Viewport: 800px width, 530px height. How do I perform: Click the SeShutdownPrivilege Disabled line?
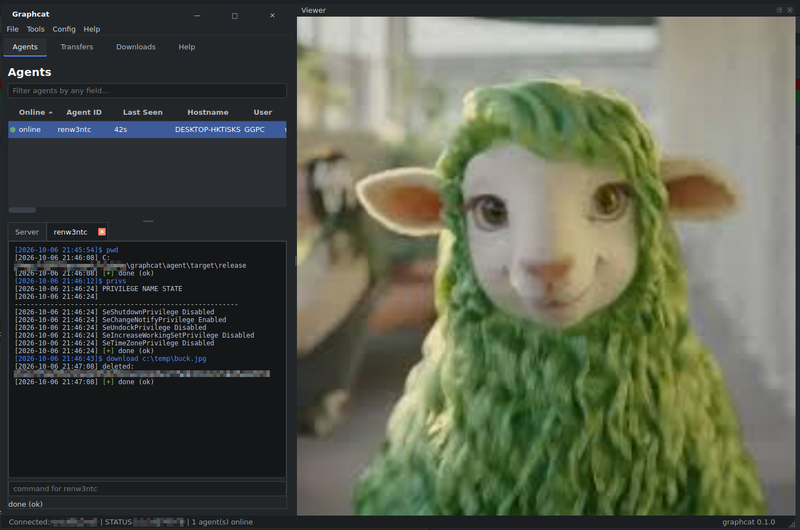115,312
